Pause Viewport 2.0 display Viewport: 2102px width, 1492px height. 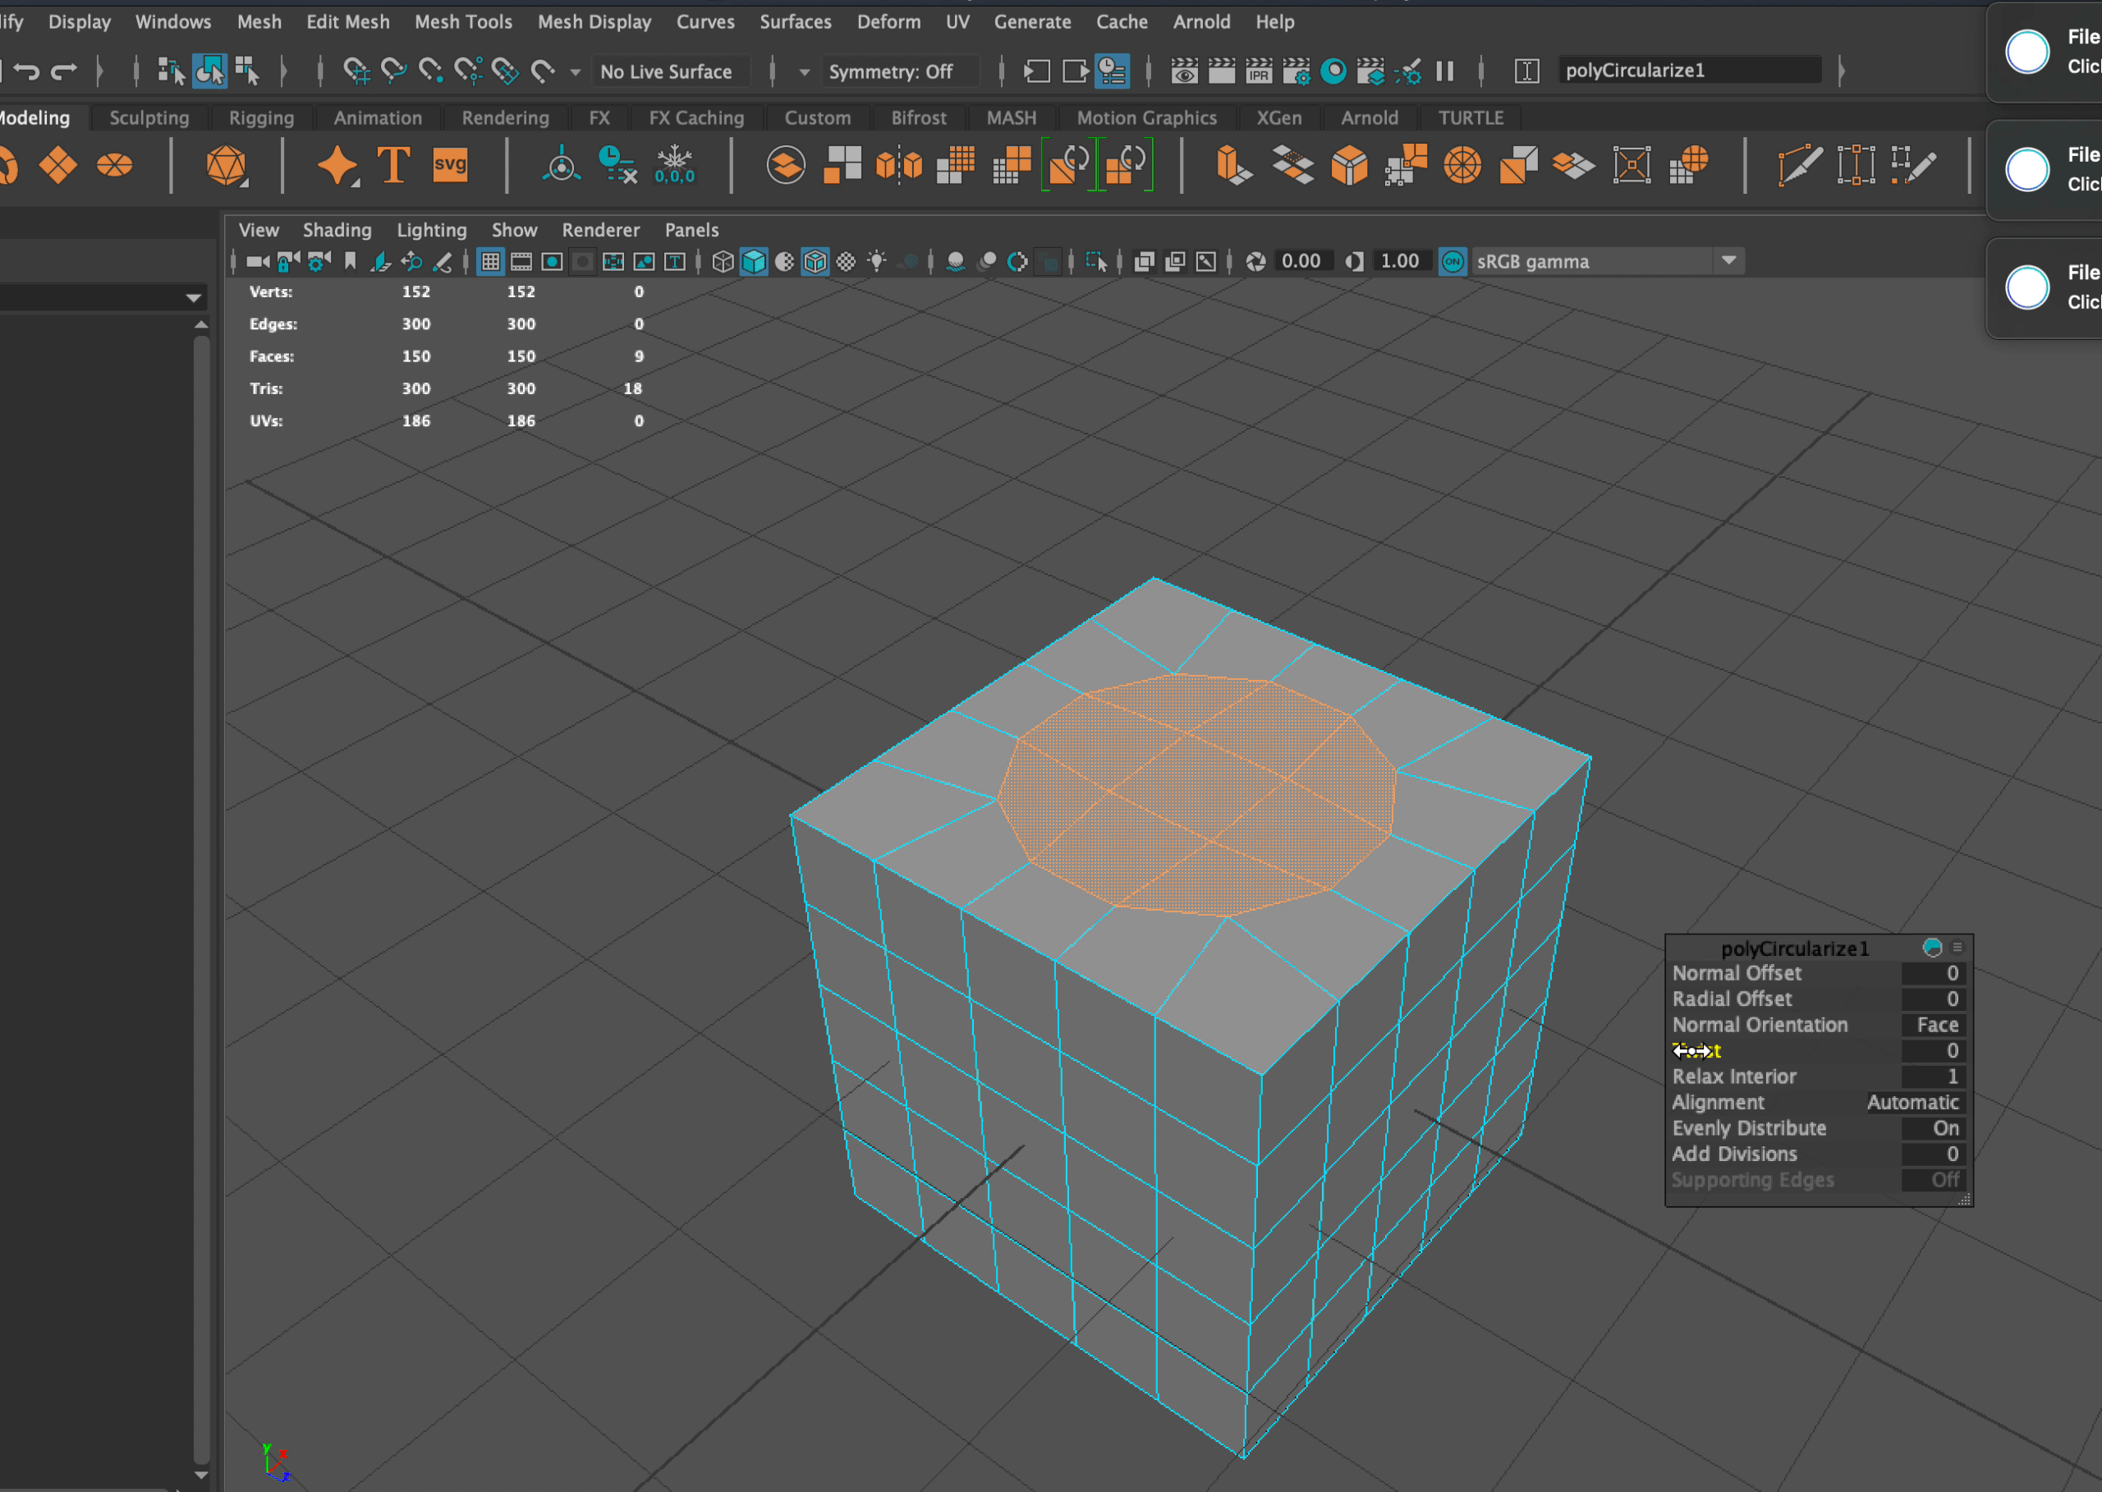pyautogui.click(x=1444, y=71)
